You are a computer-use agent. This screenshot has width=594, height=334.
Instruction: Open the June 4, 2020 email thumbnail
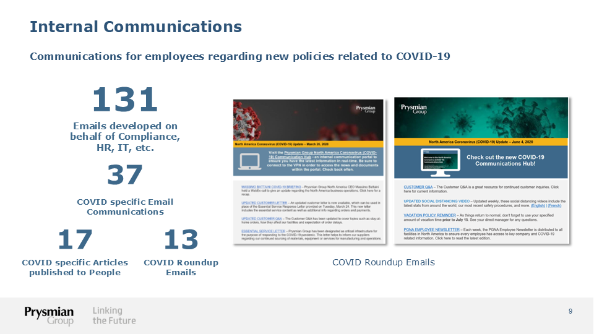[481, 171]
